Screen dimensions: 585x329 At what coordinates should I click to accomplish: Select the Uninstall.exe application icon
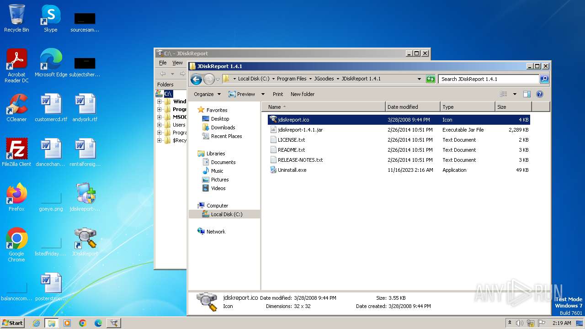tap(274, 170)
